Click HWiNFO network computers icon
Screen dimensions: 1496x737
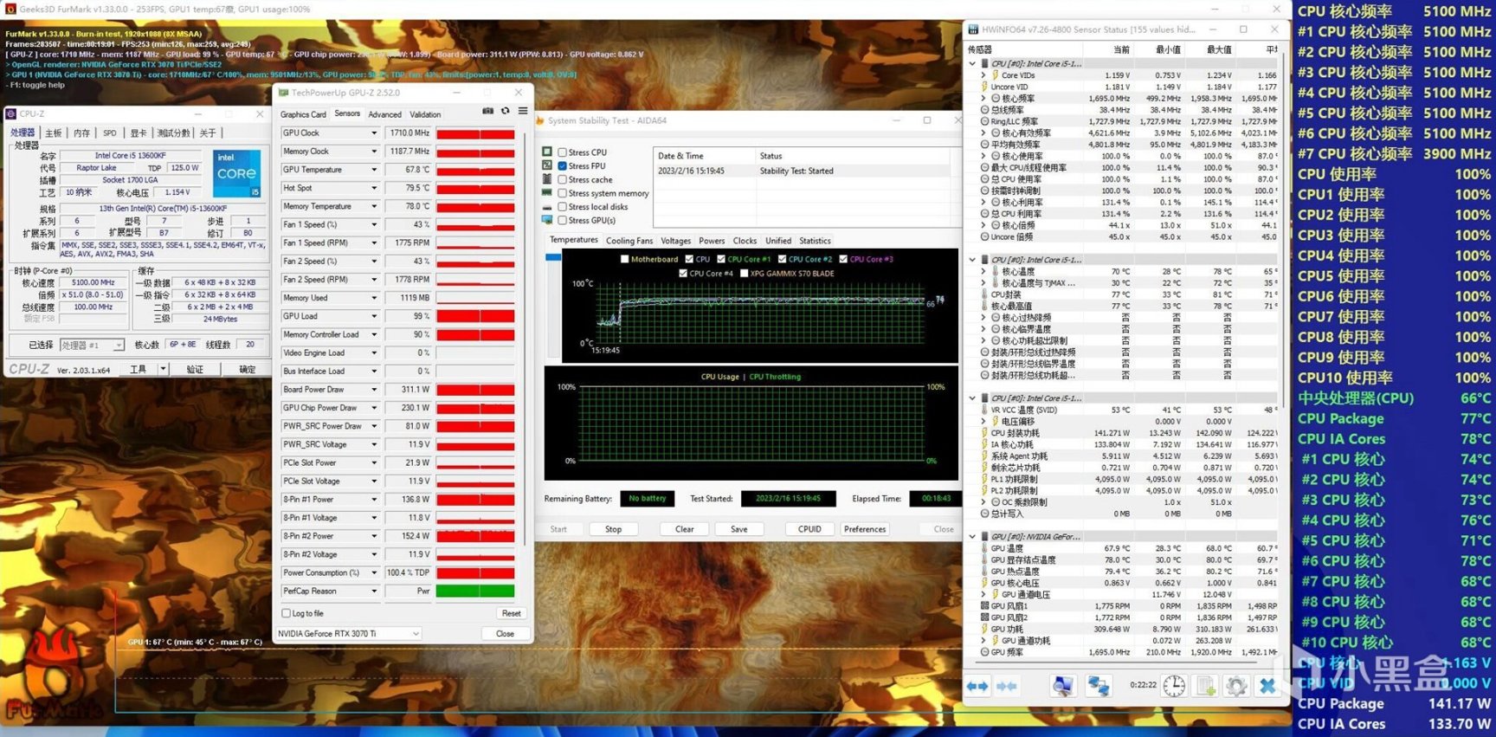click(x=1099, y=686)
